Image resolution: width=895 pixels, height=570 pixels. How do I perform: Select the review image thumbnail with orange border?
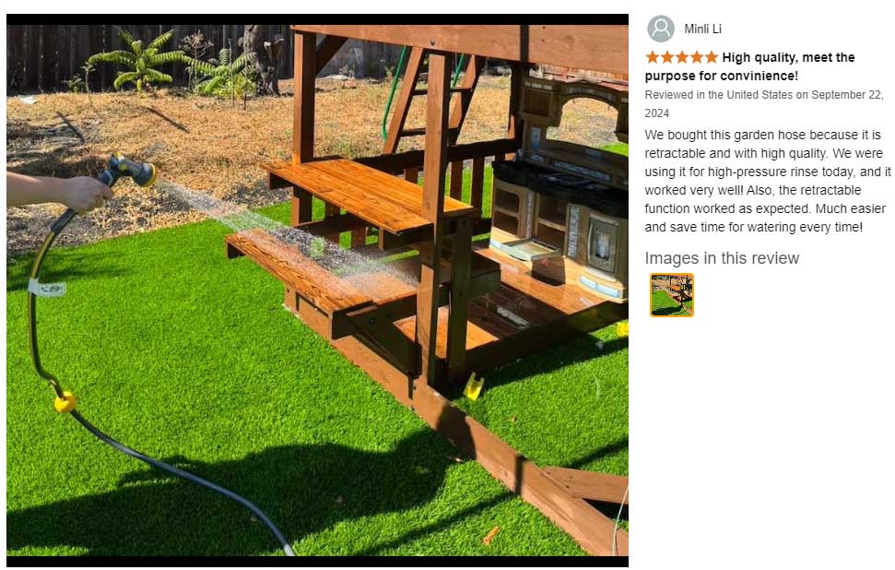click(x=672, y=295)
